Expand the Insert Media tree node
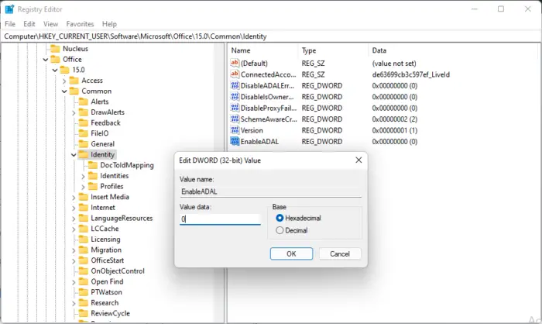Screen dimensions: 542x324 (x=74, y=198)
